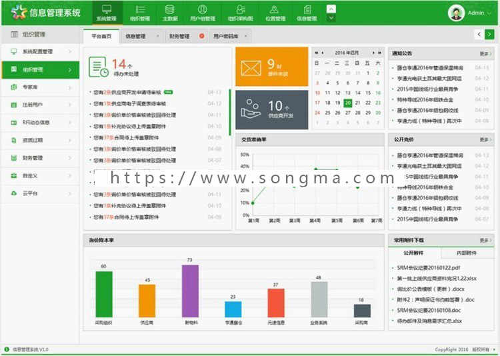Close the 用户密码库 tab
Image resolution: width=500 pixels, height=356 pixels.
pyautogui.click(x=245, y=36)
